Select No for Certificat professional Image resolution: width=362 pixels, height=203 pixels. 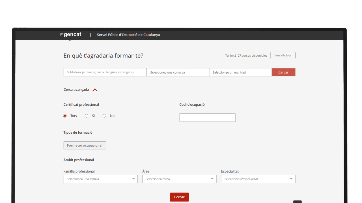(x=104, y=116)
